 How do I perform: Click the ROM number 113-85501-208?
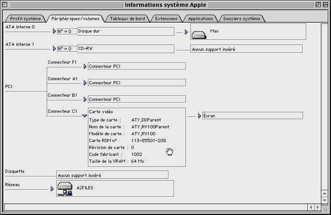point(149,141)
